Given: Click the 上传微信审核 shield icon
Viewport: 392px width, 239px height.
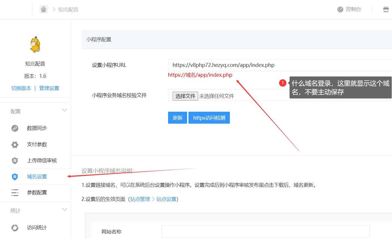Looking at the screenshot, I should pyautogui.click(x=15, y=161).
